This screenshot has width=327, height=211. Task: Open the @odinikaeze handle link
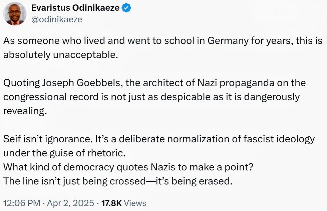(x=57, y=19)
